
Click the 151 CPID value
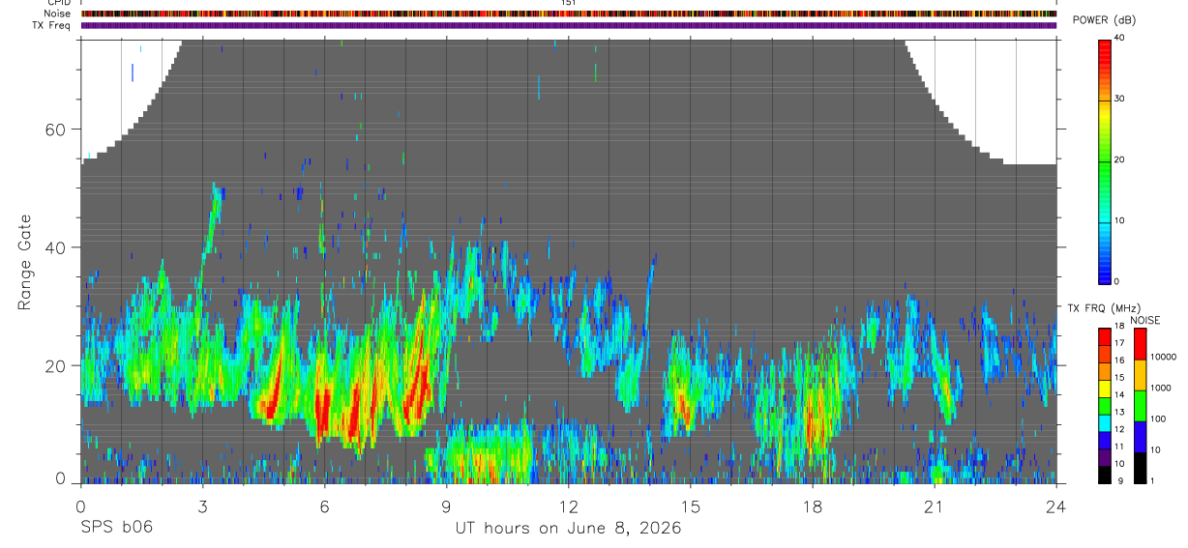coord(569,3)
